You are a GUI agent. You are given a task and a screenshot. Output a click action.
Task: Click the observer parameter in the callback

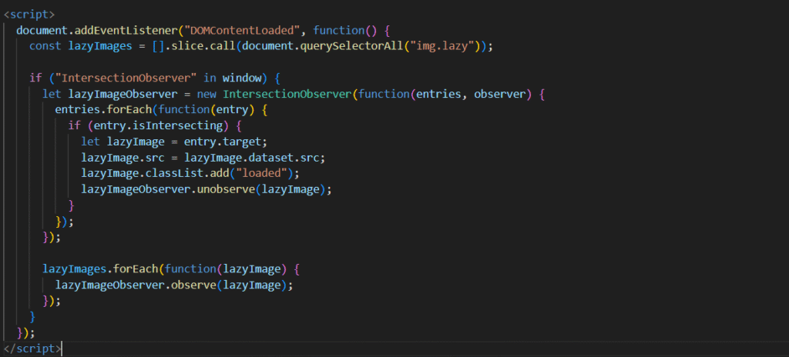pos(499,94)
